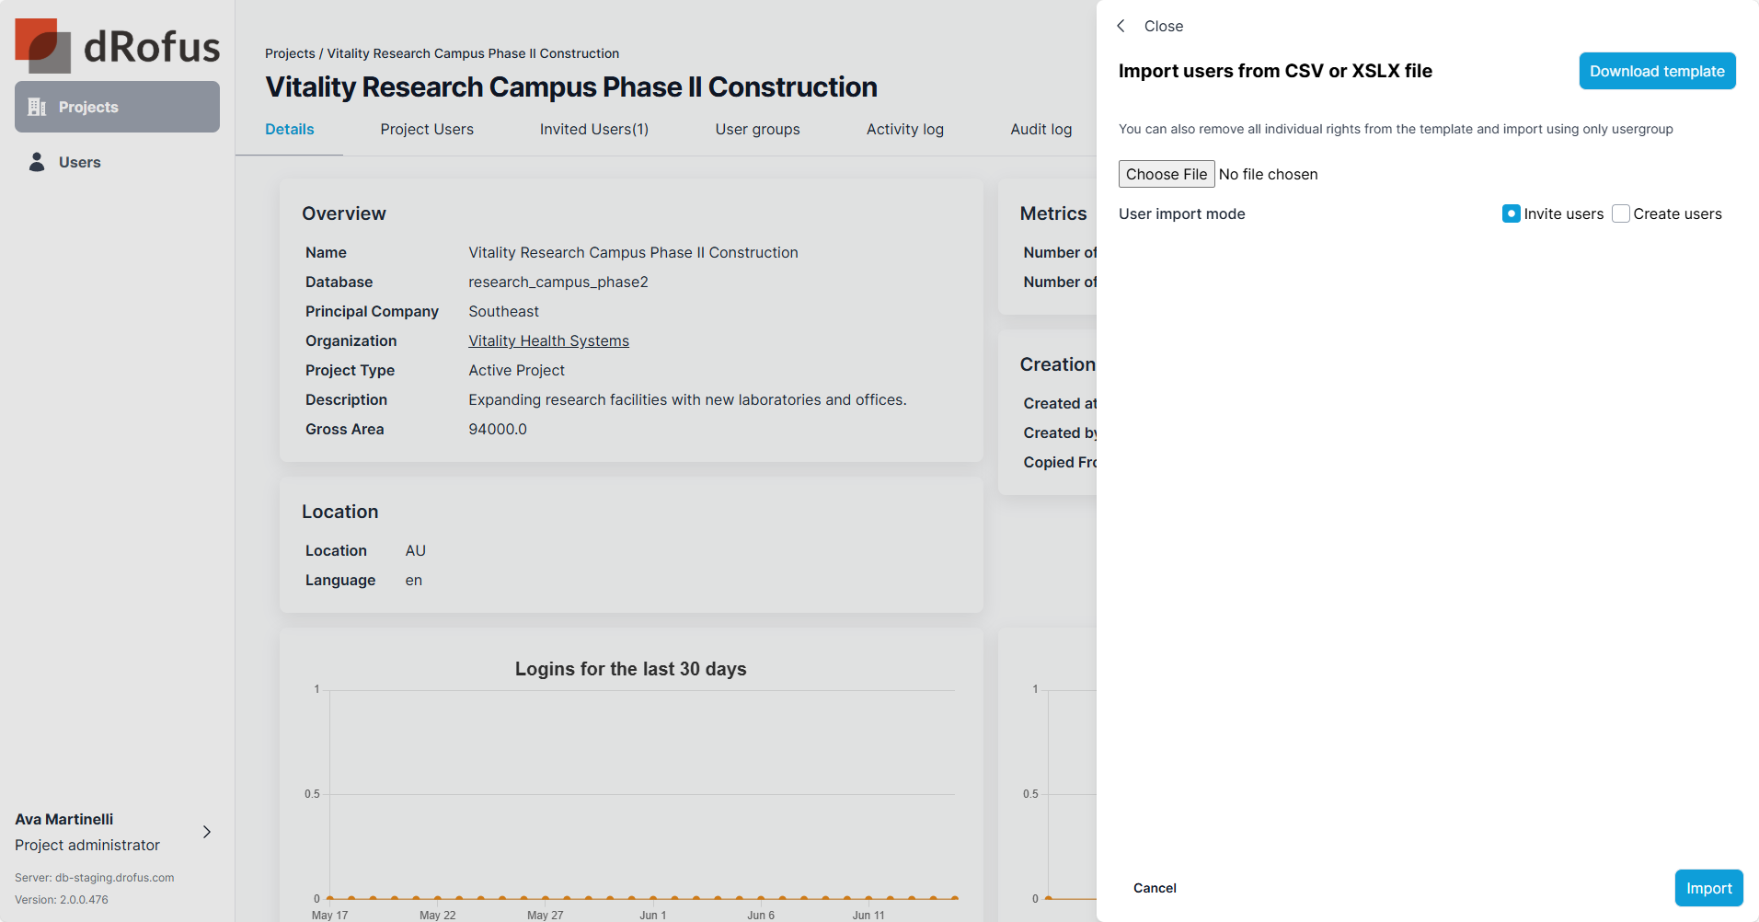Switch to the Project Users tab
The image size is (1759, 922).
coord(427,129)
